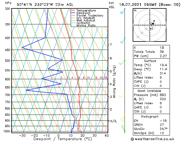Image resolution: width=183 pixels, height=141 pixels.
Task: Select the CAPE value under Surface
Action: tap(161, 82)
